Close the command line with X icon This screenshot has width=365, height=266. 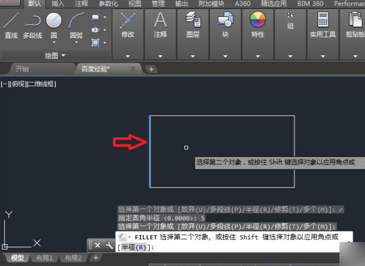[97, 245]
